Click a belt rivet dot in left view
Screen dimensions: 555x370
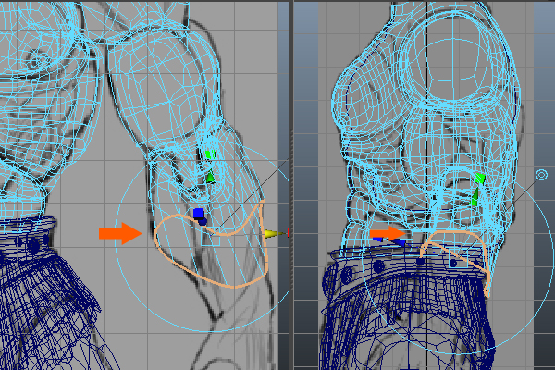pos(34,246)
